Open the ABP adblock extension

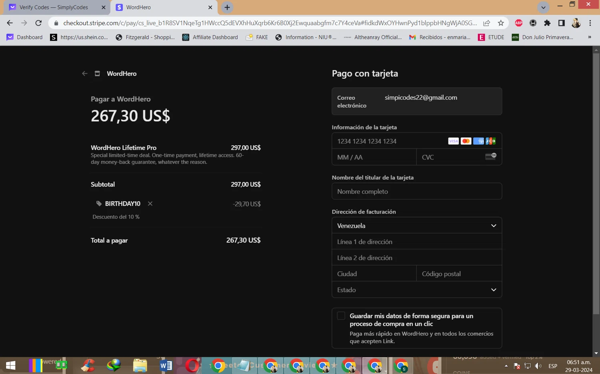point(518,23)
